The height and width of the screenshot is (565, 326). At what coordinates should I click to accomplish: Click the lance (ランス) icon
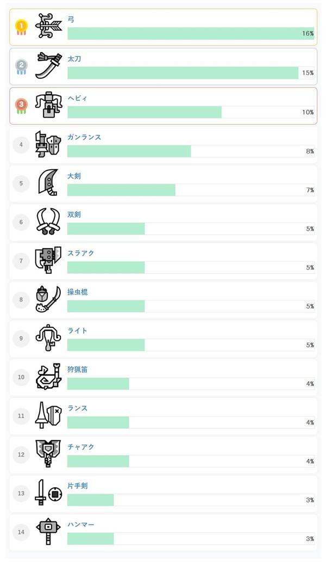pos(49,415)
